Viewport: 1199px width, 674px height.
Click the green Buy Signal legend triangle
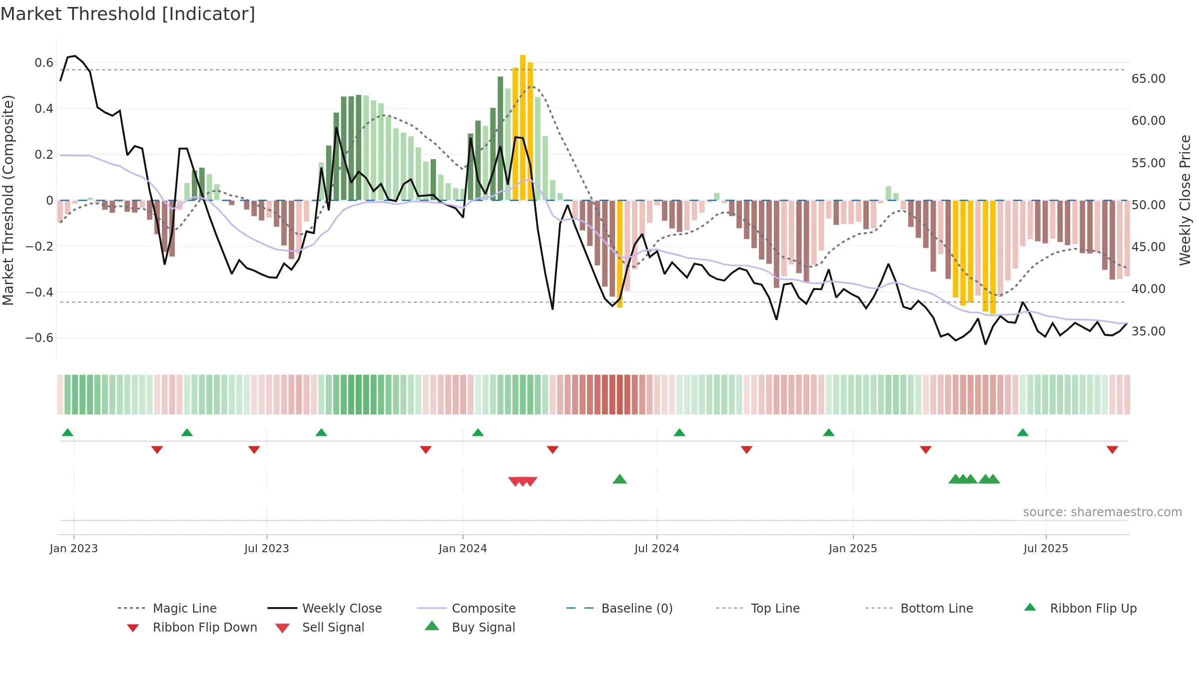432,626
